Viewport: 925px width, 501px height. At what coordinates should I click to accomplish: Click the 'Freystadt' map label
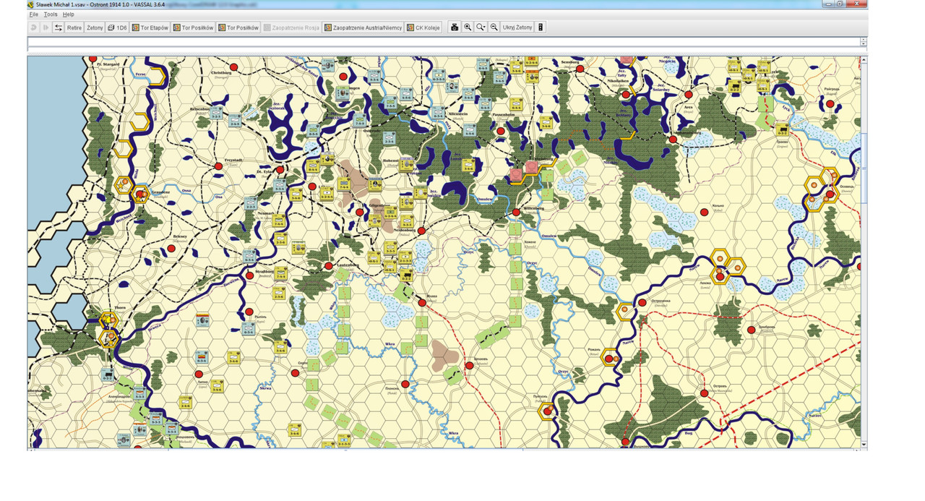(x=233, y=160)
